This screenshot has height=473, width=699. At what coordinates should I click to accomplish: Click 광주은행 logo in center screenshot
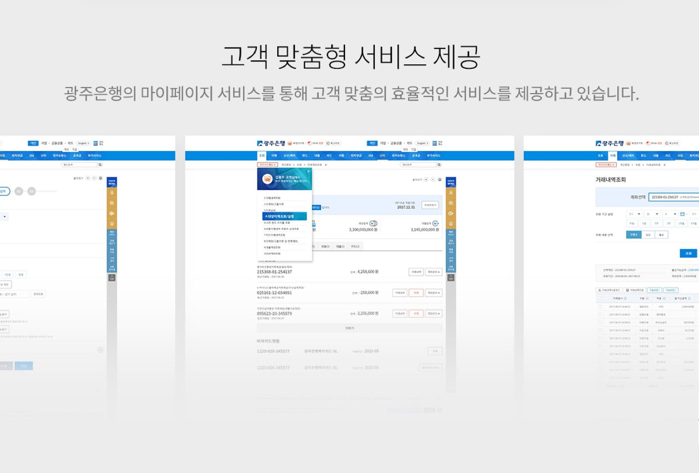coord(271,143)
